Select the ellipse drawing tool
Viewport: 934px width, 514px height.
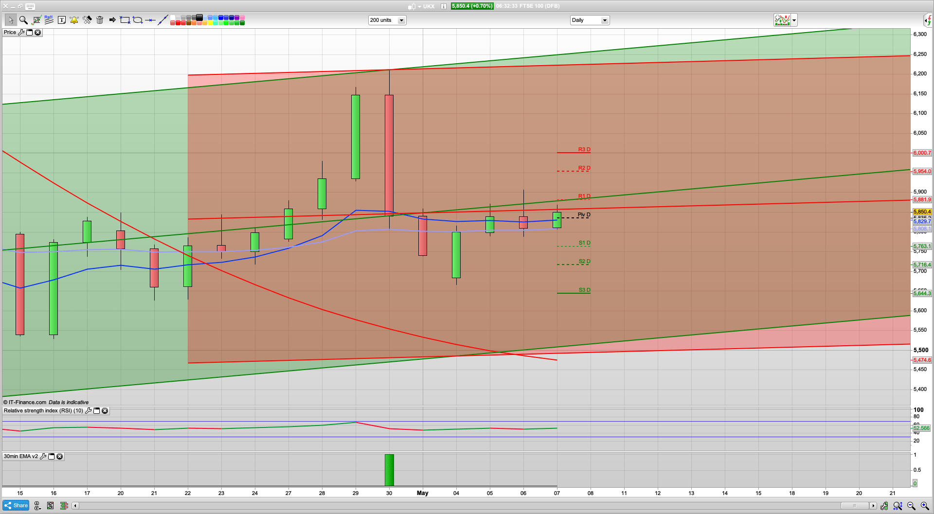[x=138, y=20]
